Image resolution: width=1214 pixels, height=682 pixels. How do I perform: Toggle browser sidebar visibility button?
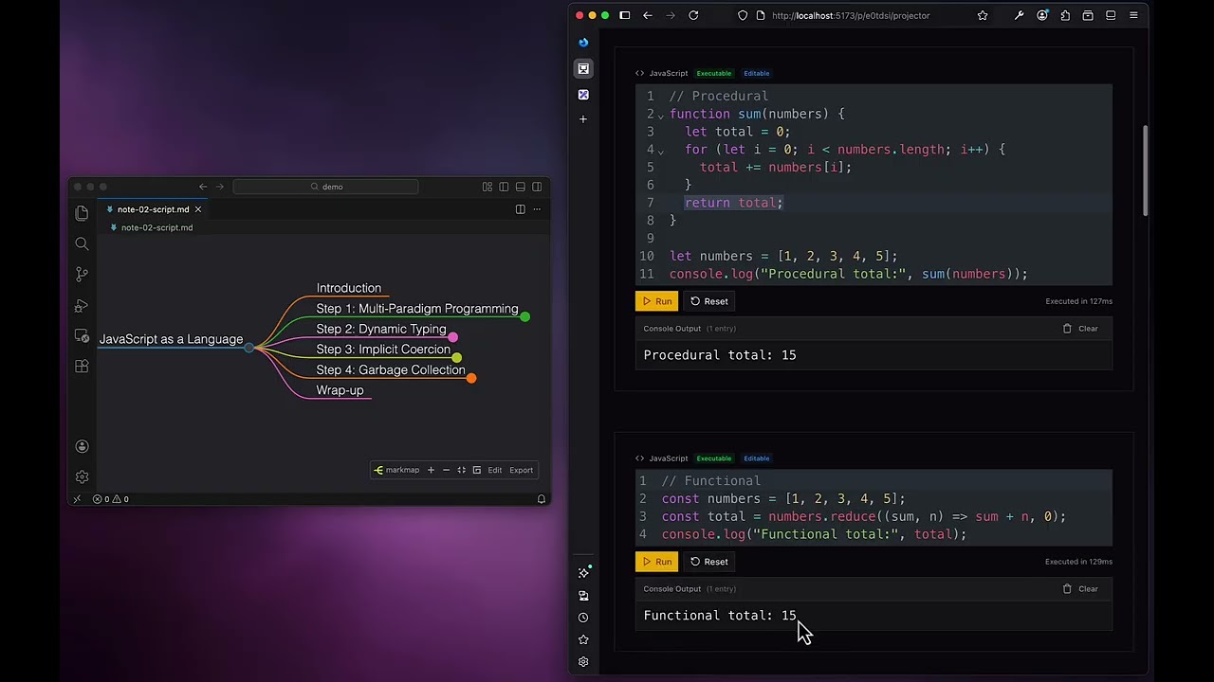click(x=625, y=15)
